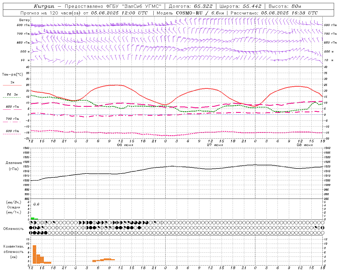Click the tallest orange convective cloud bar
The image size is (338, 270).
(x=34, y=254)
